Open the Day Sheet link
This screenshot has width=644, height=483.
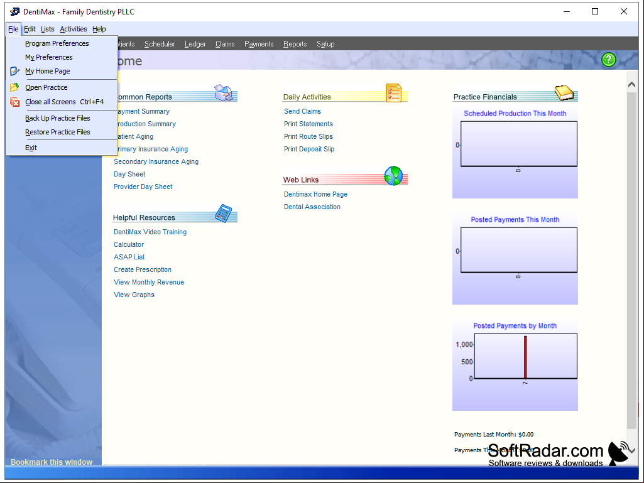[129, 174]
